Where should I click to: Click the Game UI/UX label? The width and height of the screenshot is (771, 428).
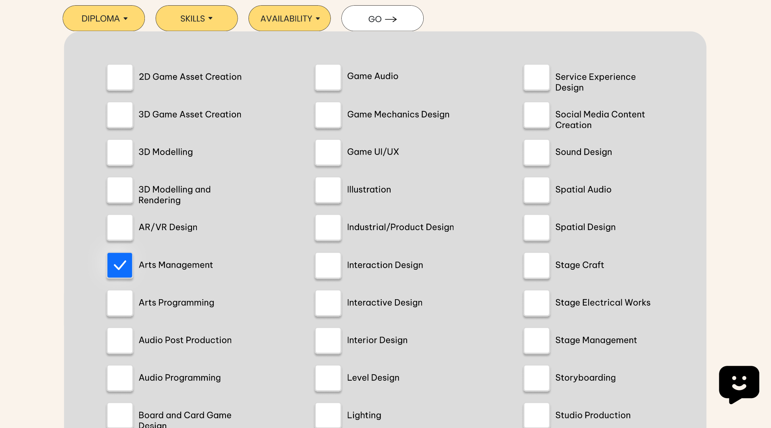click(373, 152)
